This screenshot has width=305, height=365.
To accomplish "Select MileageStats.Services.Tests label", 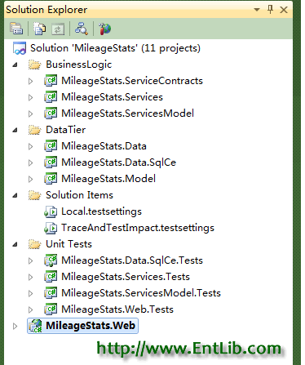I will coord(126,277).
